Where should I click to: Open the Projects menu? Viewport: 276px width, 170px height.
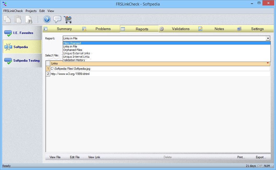tap(31, 11)
